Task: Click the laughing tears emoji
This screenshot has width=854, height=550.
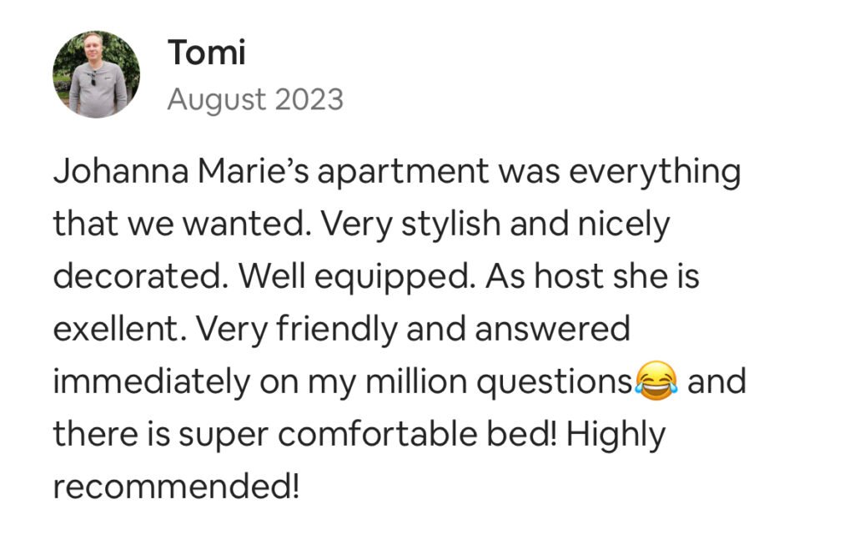Action: [656, 382]
